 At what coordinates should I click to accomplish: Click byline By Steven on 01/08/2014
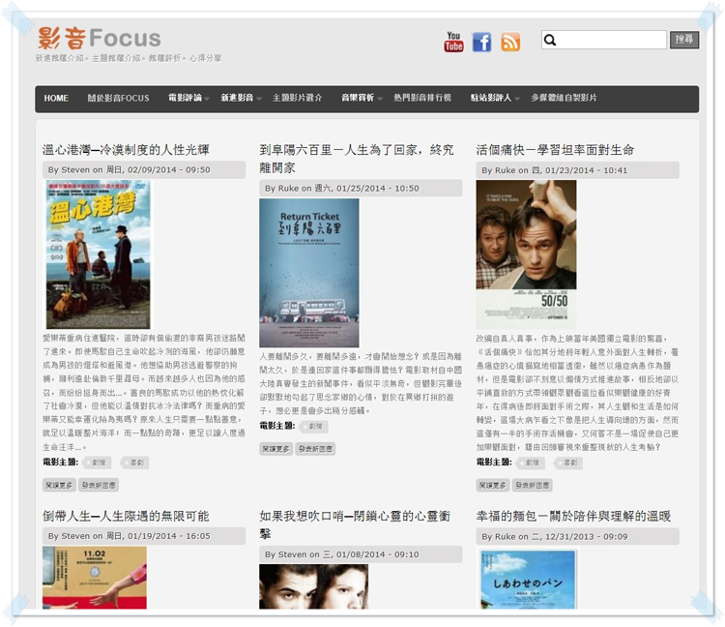(361, 554)
